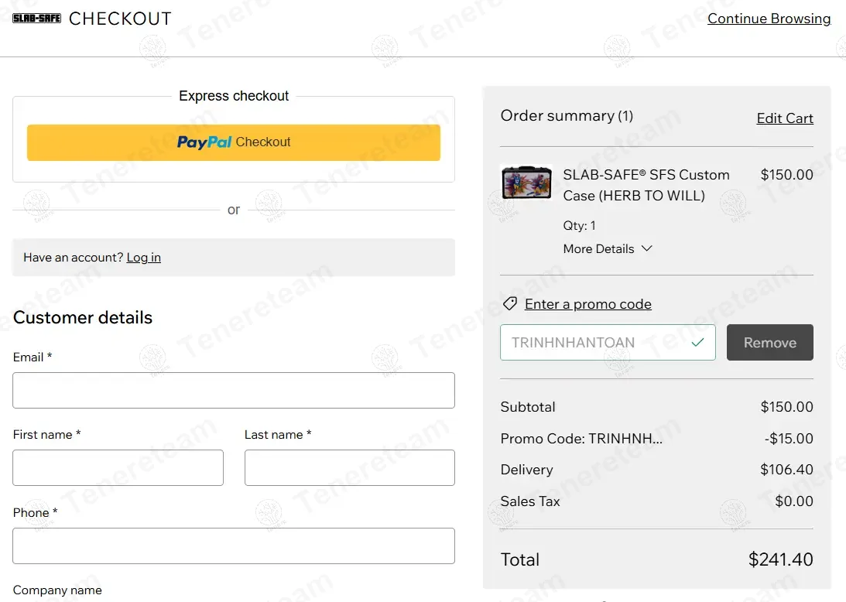The width and height of the screenshot is (846, 602).
Task: Open the custom case product thumbnail
Action: [x=526, y=183]
